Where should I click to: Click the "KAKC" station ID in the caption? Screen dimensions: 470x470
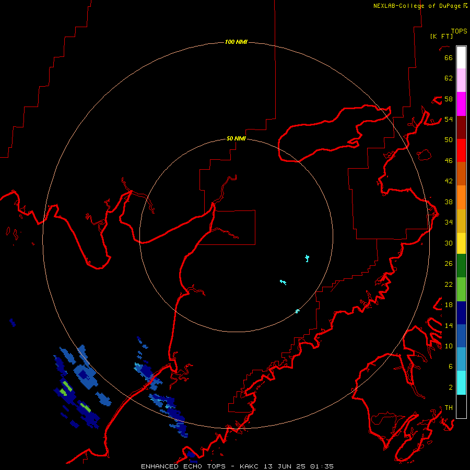click(249, 466)
